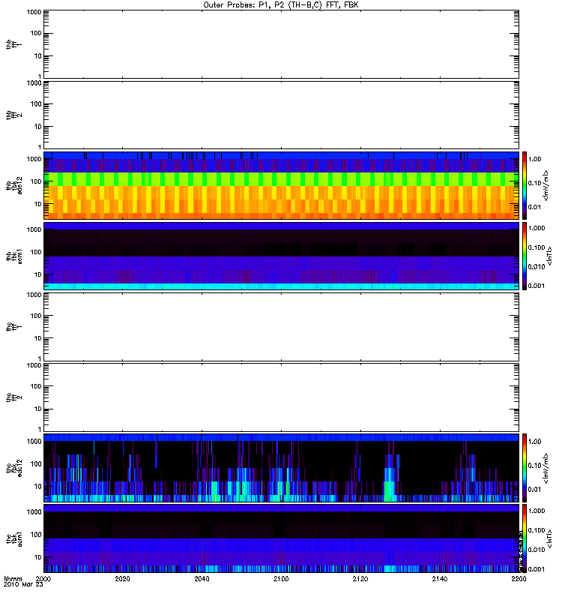This screenshot has height=600, width=562.
Task: Click the 2120 time axis label
Action: click(x=360, y=578)
